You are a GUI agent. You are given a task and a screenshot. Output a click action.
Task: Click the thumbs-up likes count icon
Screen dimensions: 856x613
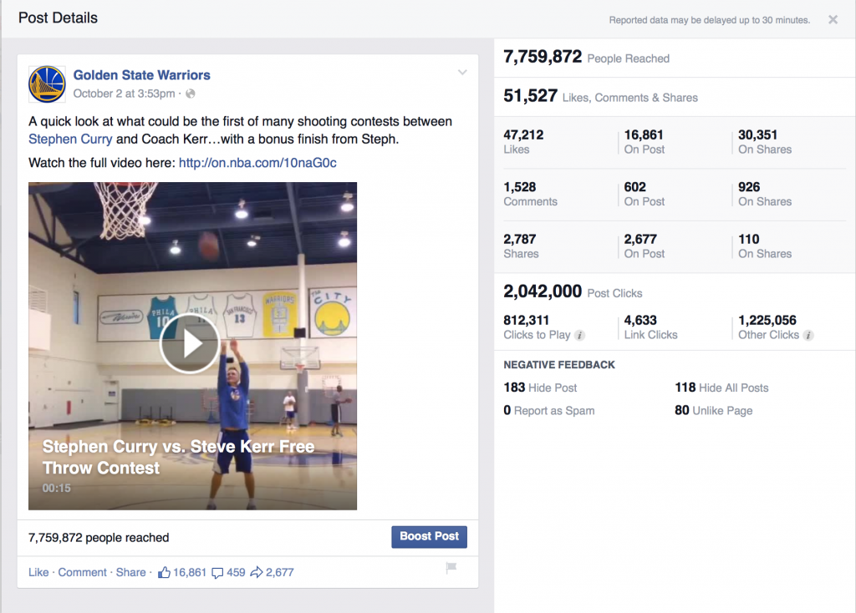[x=164, y=572]
